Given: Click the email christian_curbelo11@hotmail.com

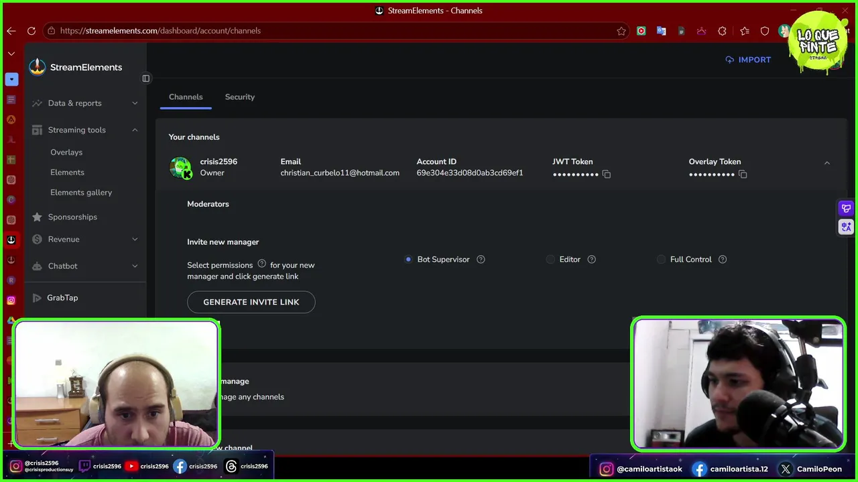Looking at the screenshot, I should click(340, 173).
